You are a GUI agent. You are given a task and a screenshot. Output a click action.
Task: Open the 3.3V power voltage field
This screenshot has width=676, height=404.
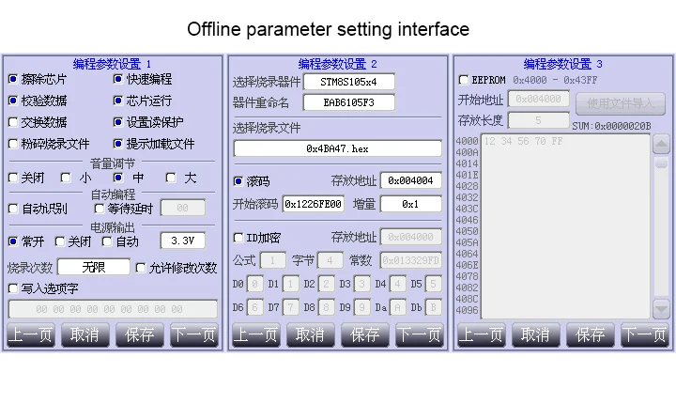coord(183,241)
